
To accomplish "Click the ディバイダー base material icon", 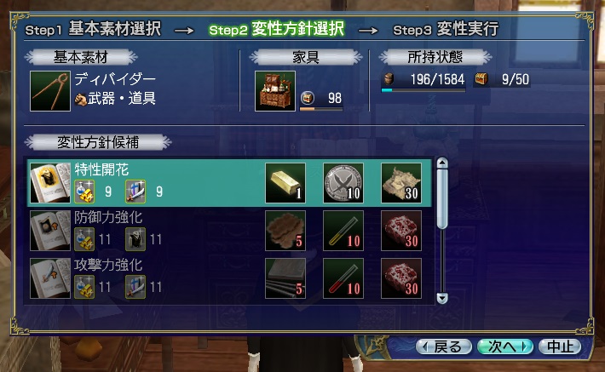I will [x=50, y=91].
